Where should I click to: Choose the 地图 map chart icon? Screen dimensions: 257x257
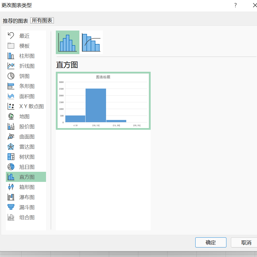pos(11,116)
